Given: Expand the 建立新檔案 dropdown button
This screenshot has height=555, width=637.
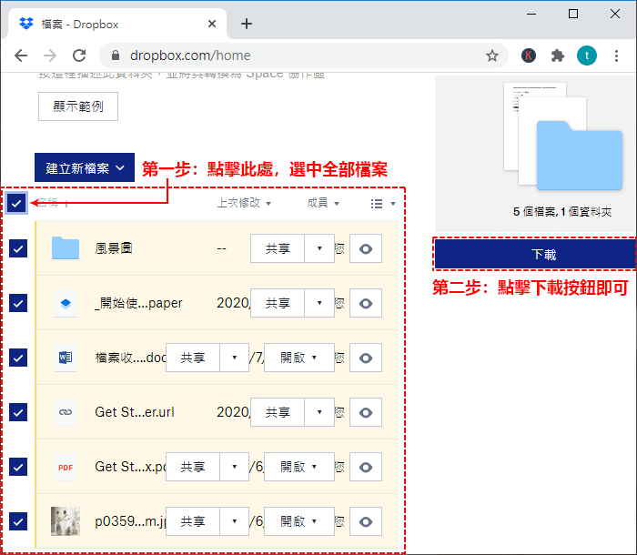Looking at the screenshot, I should (85, 167).
